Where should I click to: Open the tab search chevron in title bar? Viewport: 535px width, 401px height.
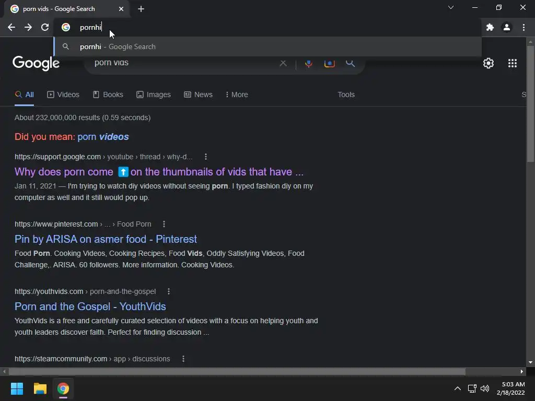(451, 7)
